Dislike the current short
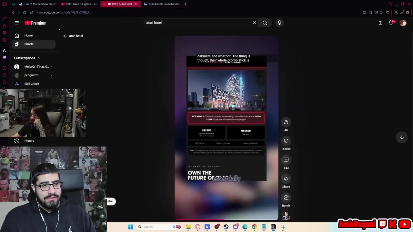Viewport: 413px width, 232px height. (x=286, y=141)
